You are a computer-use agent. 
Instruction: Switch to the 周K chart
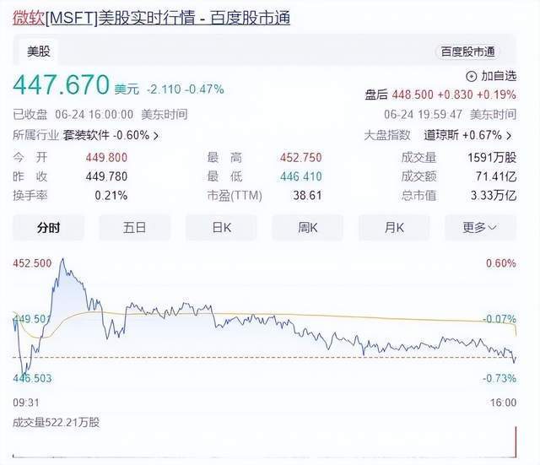[x=307, y=227]
